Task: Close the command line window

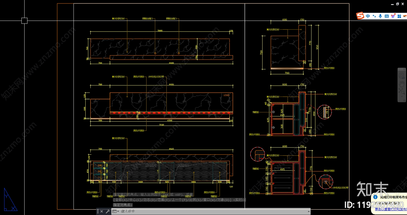Action: pos(102,211)
